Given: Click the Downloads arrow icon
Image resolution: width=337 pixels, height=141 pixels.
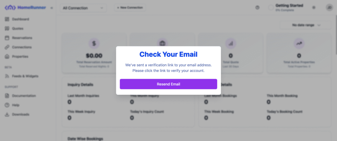Looking at the screenshot, I should coord(7,114).
